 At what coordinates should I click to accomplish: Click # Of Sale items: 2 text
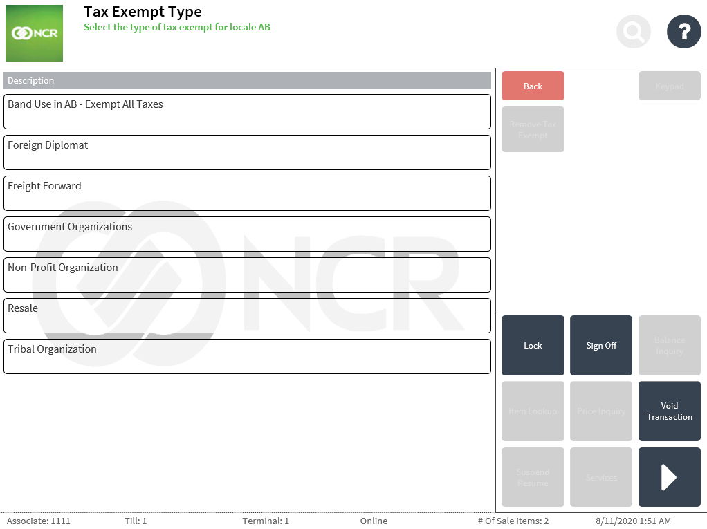coord(513,521)
